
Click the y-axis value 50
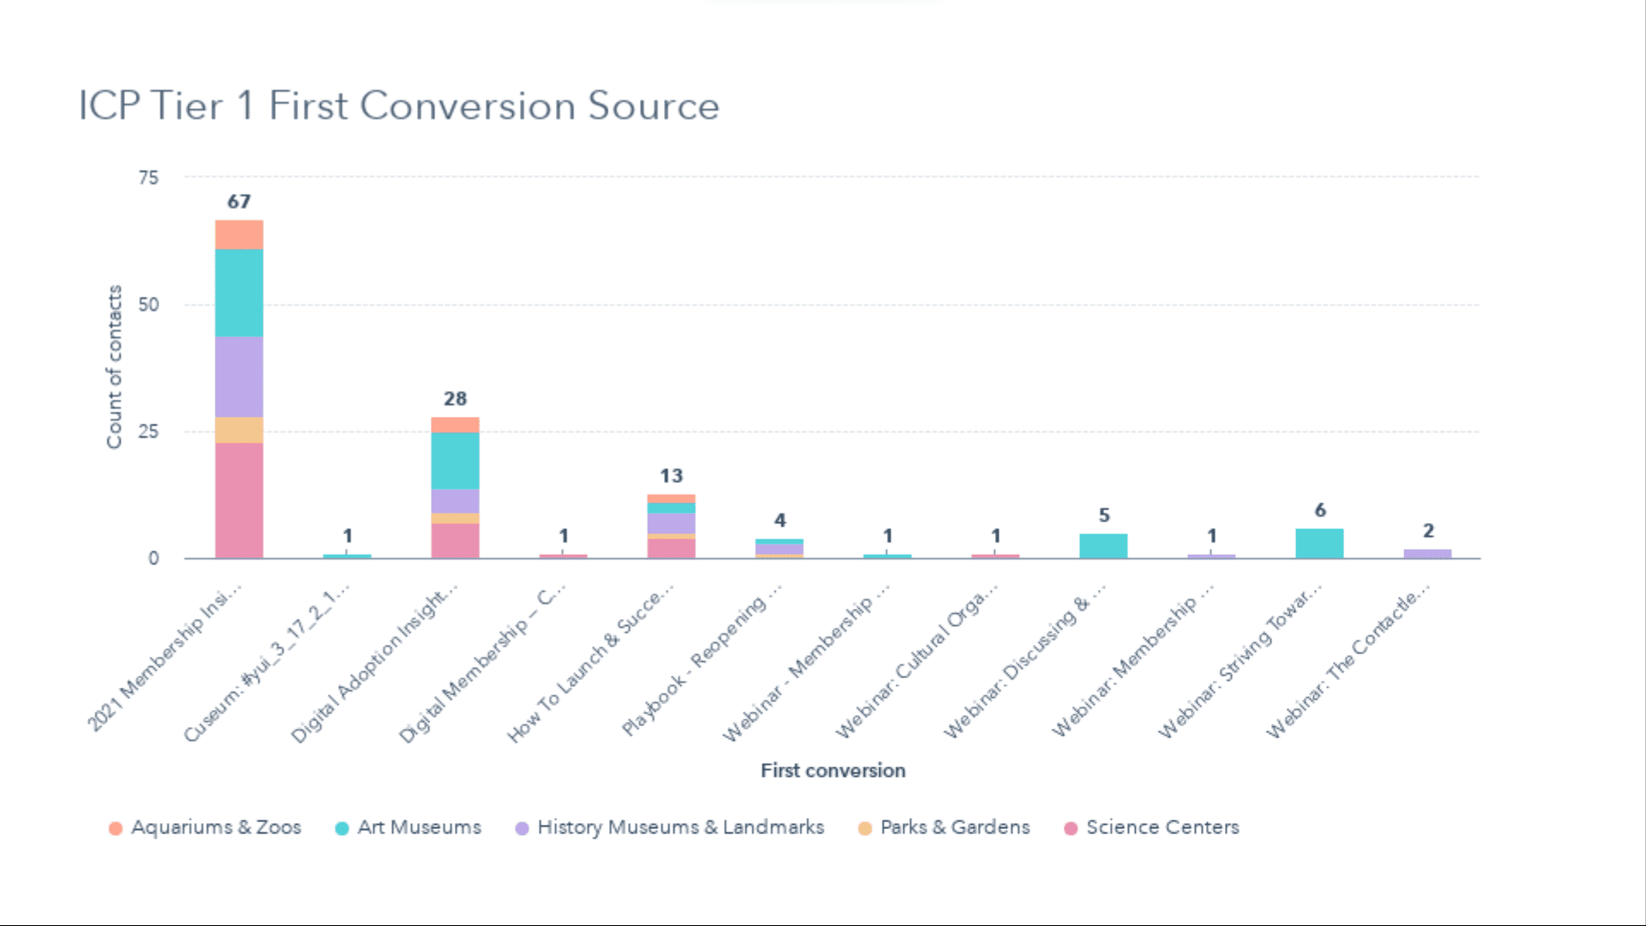pos(148,304)
